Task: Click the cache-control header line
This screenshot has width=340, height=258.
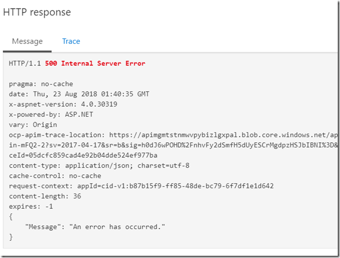Action: (55, 176)
